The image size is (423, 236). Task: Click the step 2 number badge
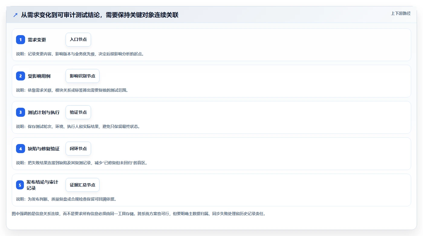(21, 76)
